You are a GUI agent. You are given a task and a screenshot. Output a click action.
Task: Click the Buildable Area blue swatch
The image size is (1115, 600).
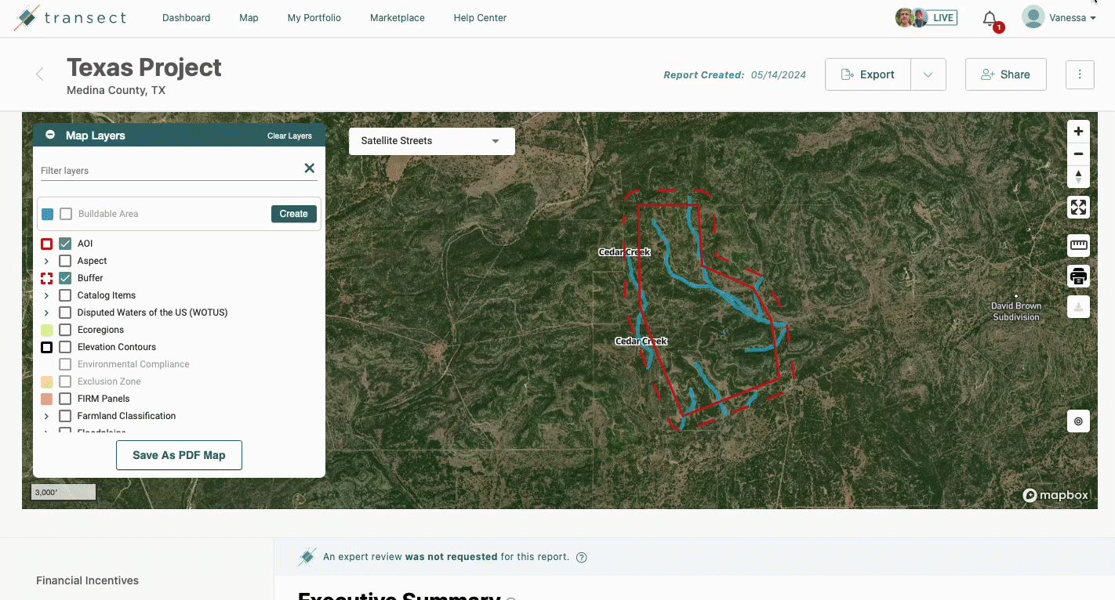click(x=48, y=214)
